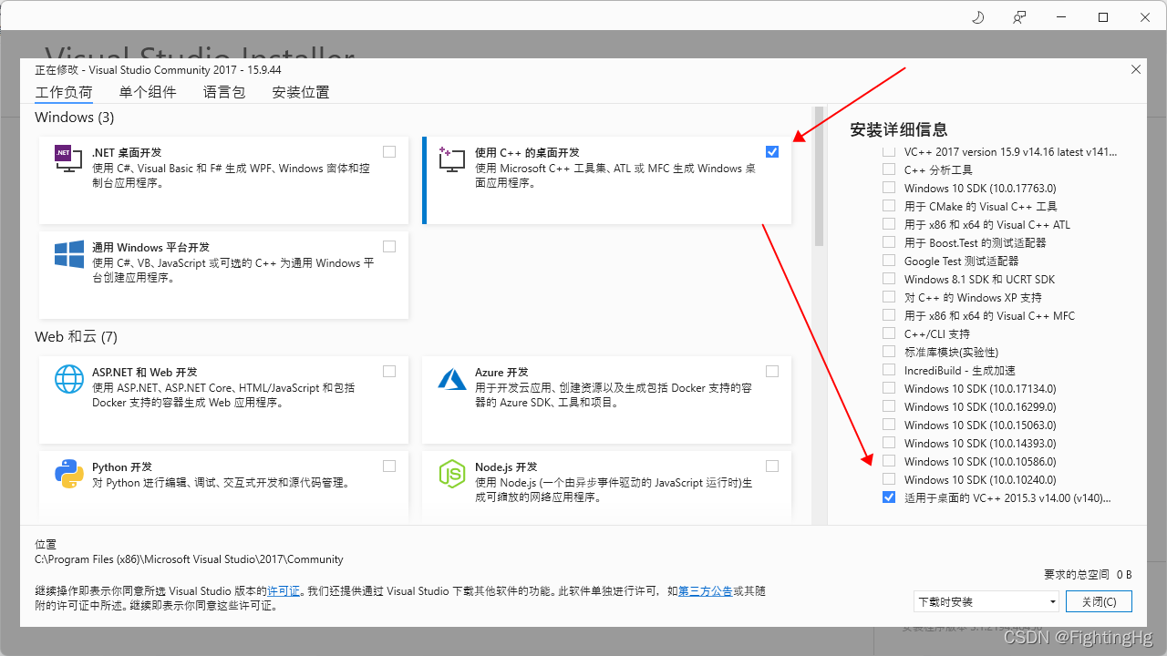
Task: Check the C++ 分析工具 component
Action: [889, 169]
